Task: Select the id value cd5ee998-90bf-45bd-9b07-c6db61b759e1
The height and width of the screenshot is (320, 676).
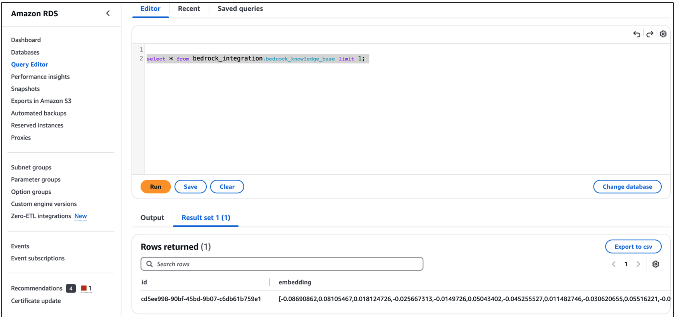Action: pyautogui.click(x=201, y=299)
